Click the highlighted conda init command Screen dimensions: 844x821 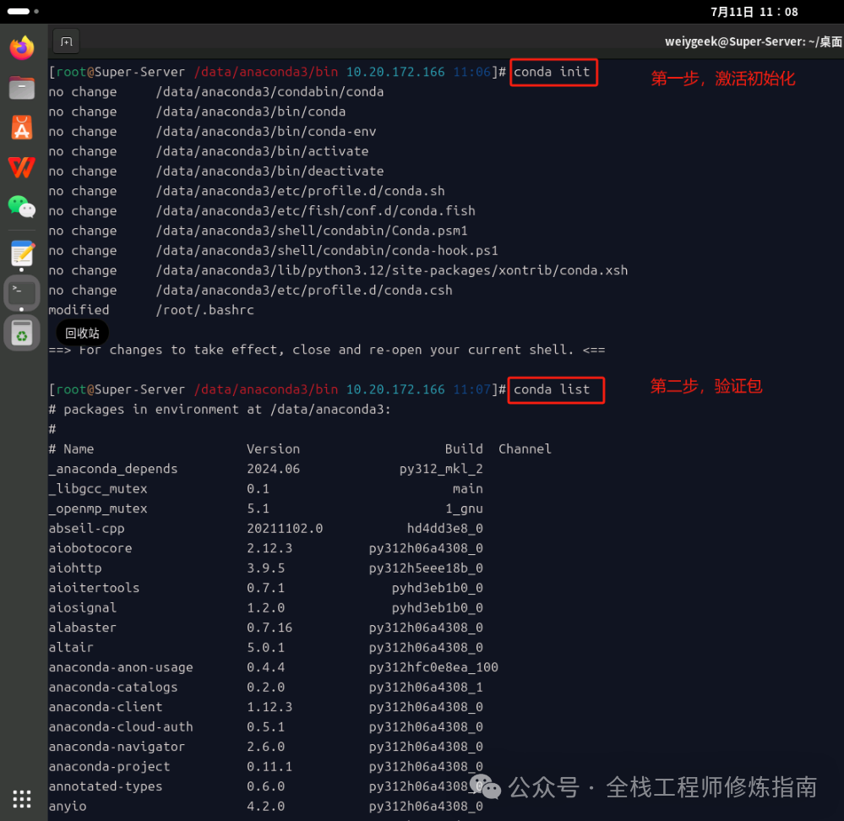click(553, 72)
